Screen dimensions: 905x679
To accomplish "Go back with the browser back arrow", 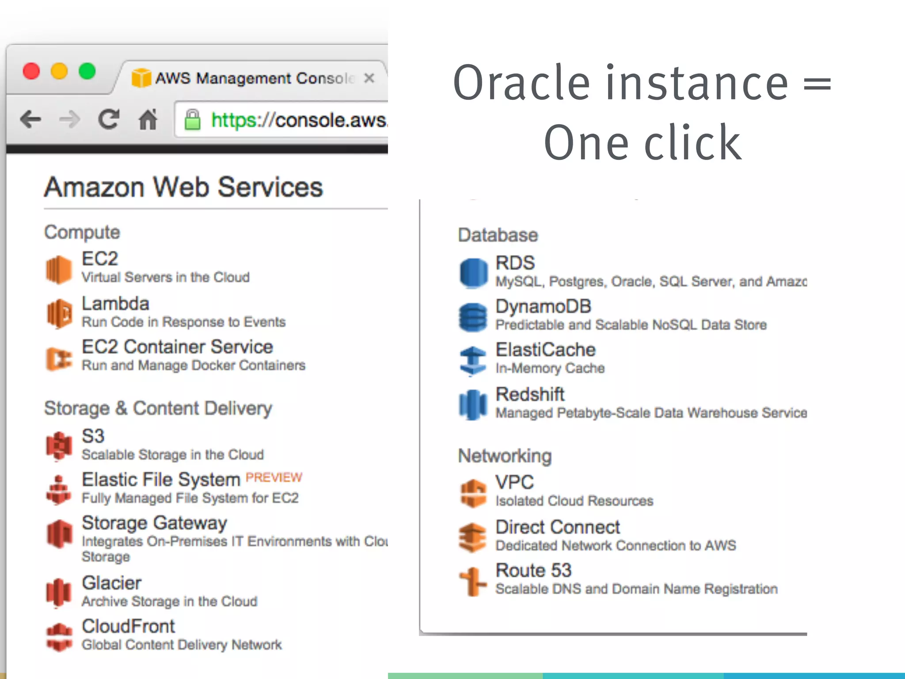I will [x=30, y=119].
